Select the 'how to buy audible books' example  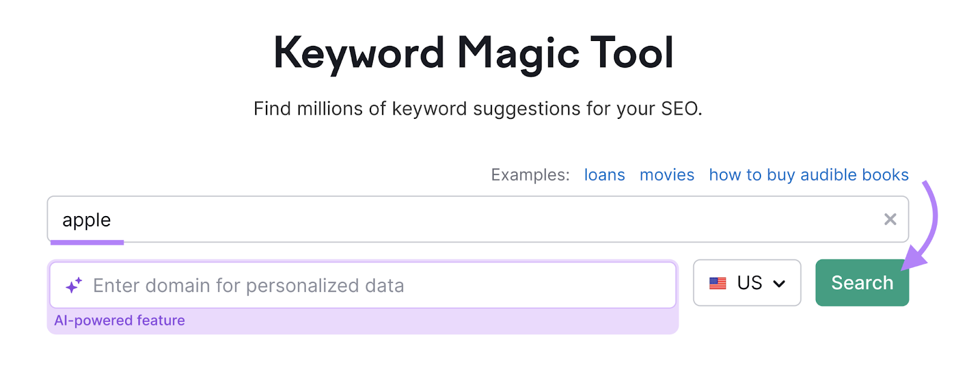click(x=808, y=175)
